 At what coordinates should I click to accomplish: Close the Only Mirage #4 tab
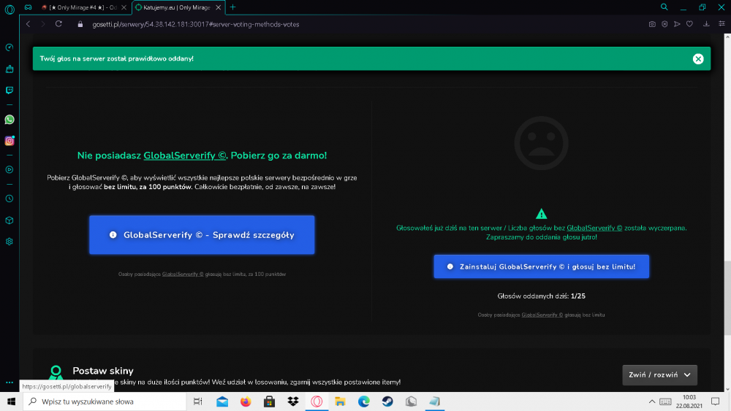click(x=124, y=7)
